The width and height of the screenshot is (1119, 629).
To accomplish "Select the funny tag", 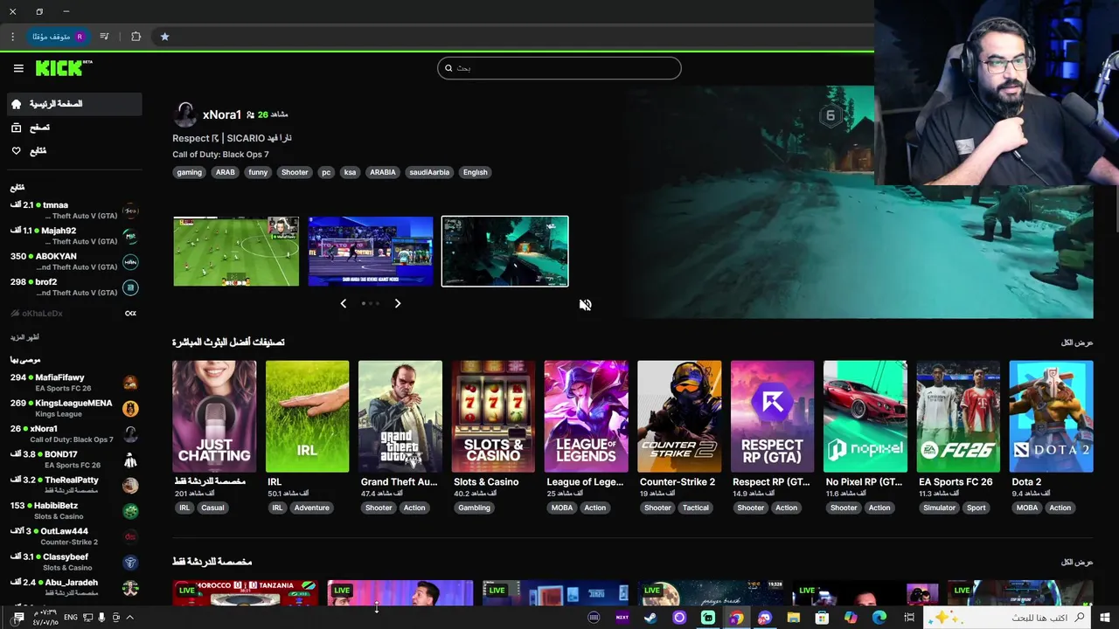I will coord(258,172).
